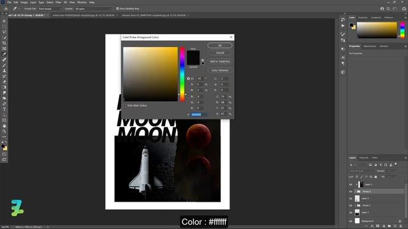Switch to the Adjustments tab
The height and width of the screenshot is (229, 408).
pos(370,46)
